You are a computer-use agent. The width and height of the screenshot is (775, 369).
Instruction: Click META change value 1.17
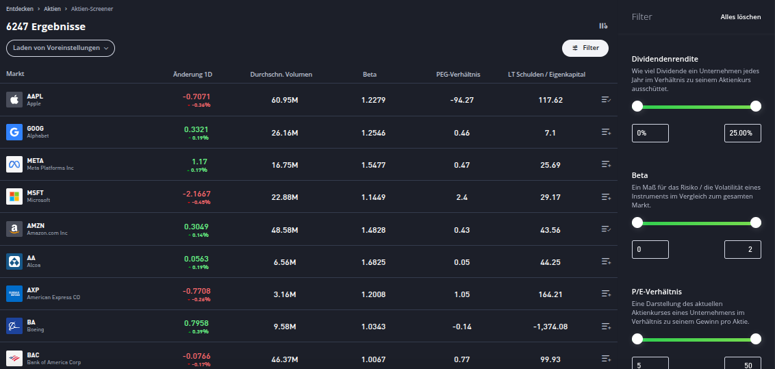pyautogui.click(x=199, y=161)
